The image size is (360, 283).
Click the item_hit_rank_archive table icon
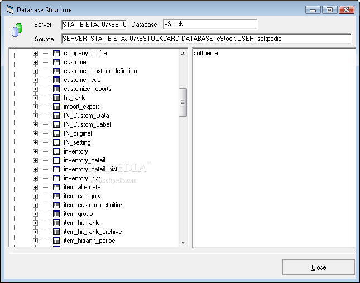pos(56,232)
